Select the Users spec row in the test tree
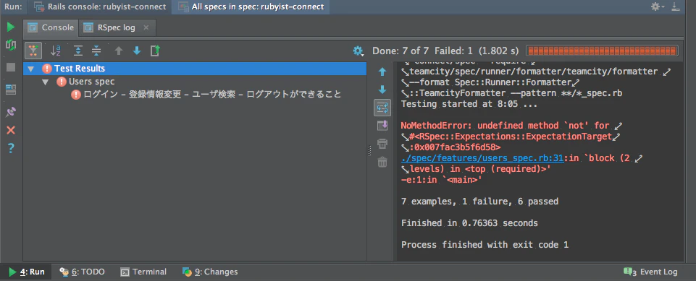This screenshot has height=281, width=696. [x=196, y=82]
